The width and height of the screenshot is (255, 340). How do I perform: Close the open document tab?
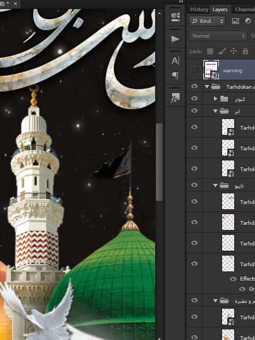tap(15, 4)
